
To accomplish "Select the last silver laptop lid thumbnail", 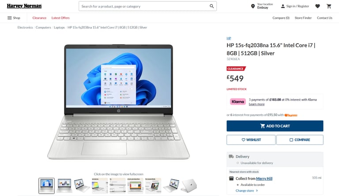I will click(189, 185).
